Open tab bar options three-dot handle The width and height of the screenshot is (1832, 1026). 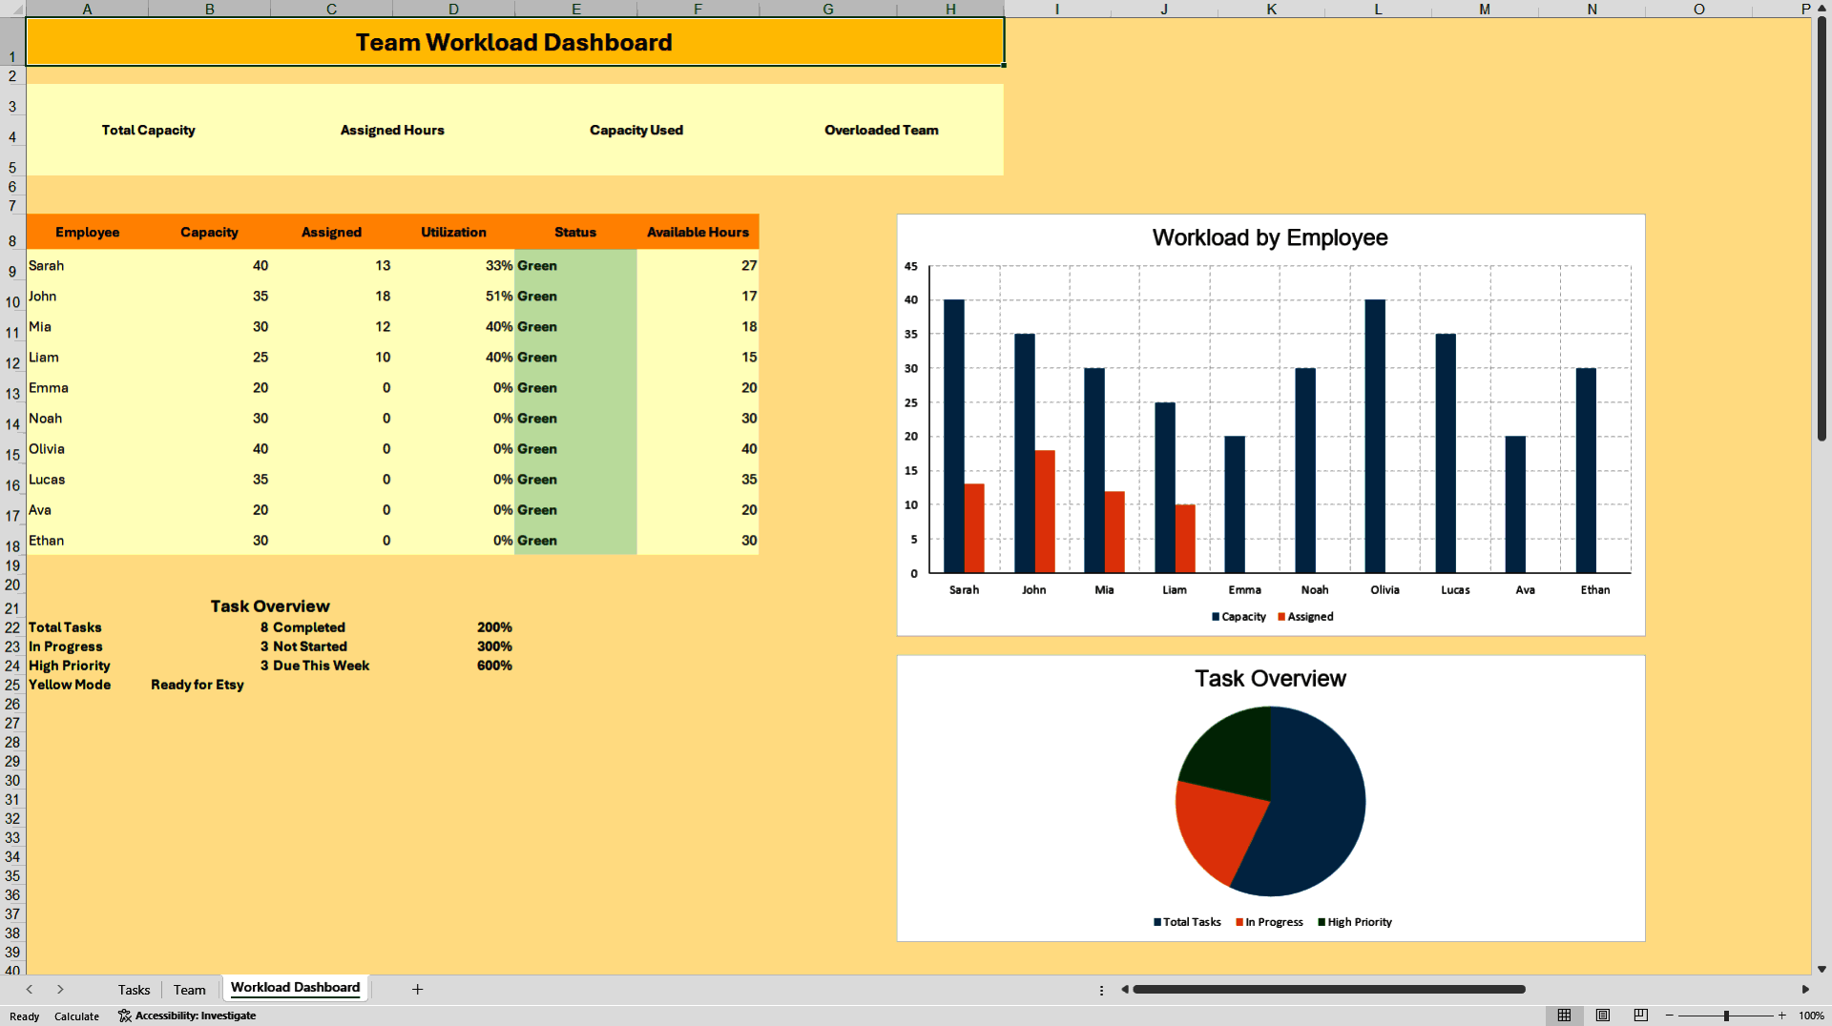point(1101,990)
